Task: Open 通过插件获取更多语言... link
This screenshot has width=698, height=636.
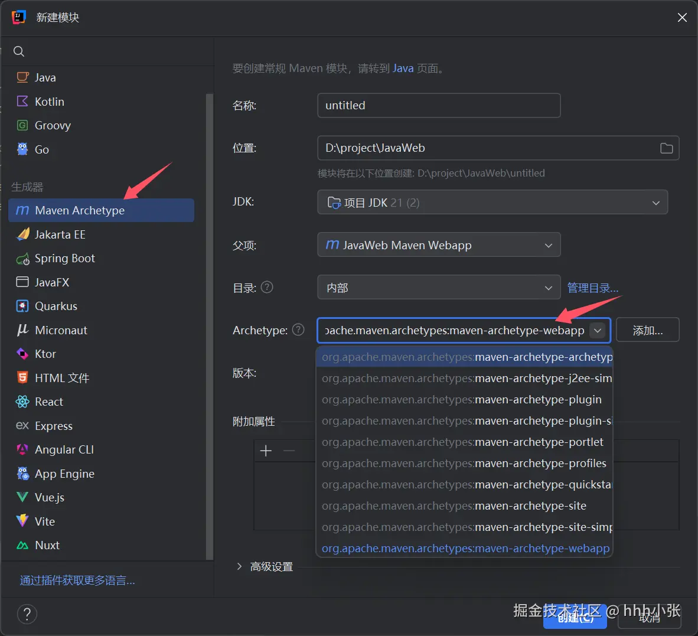Action: pyautogui.click(x=77, y=580)
